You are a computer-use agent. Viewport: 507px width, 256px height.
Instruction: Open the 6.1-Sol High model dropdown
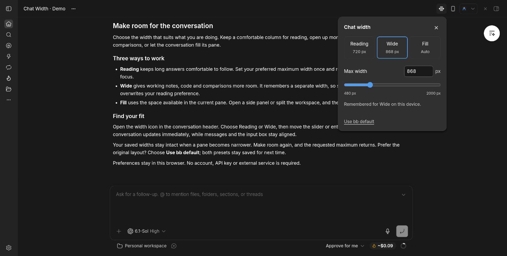(x=146, y=231)
